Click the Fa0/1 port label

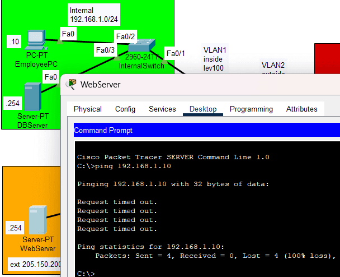[x=176, y=53]
